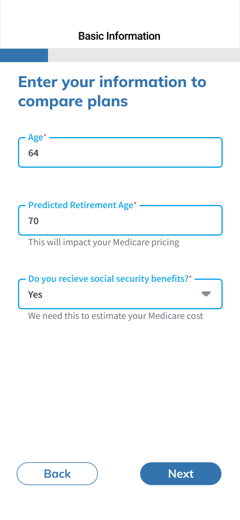Click the Predicted Retirement Age field
The height and width of the screenshot is (520, 240).
pos(120,220)
